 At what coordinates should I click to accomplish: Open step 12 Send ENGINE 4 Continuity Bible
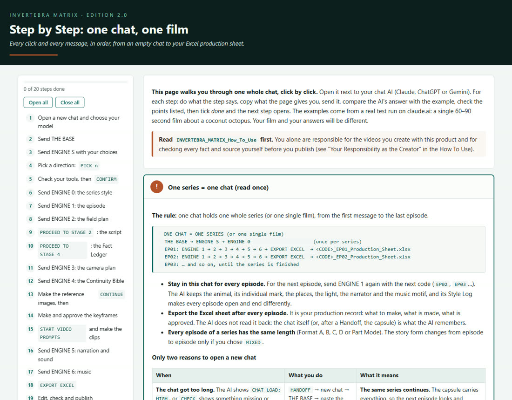76,281
